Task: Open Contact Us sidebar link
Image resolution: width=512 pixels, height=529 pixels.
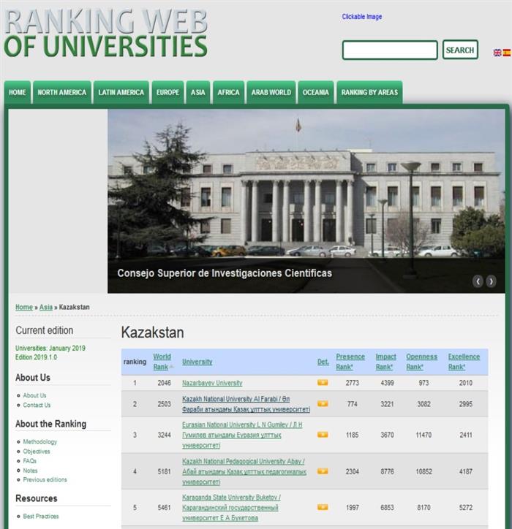Action: tap(37, 405)
